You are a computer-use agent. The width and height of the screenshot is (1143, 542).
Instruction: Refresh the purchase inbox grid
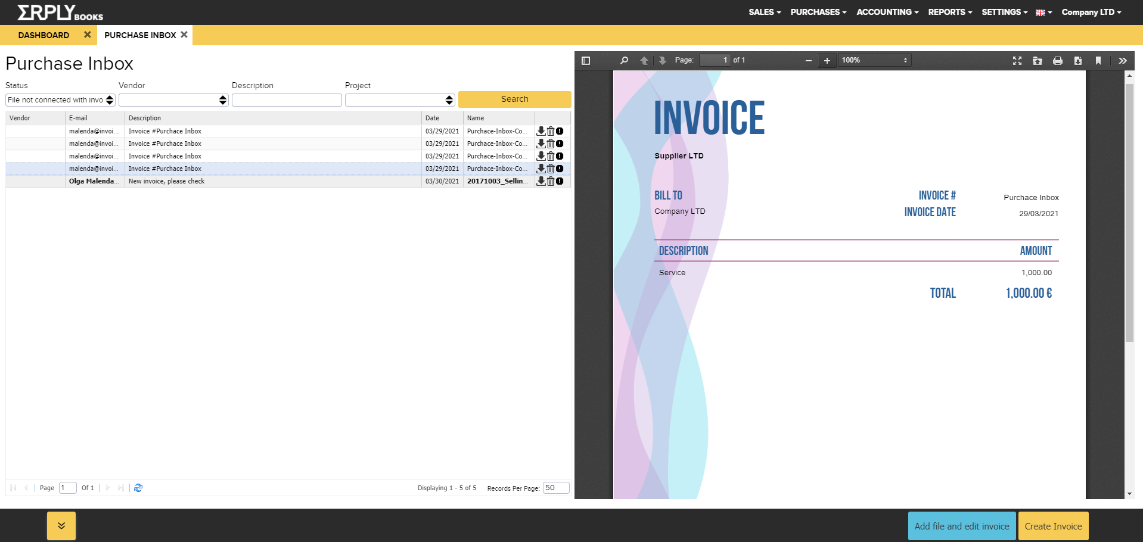[x=138, y=488]
